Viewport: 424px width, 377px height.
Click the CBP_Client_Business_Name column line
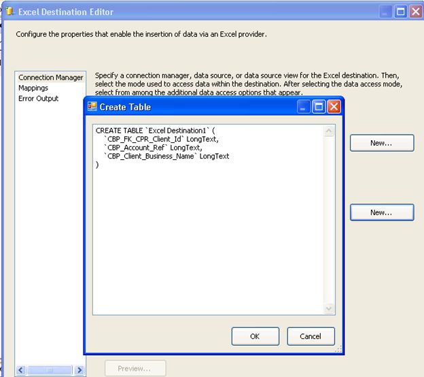(x=166, y=157)
